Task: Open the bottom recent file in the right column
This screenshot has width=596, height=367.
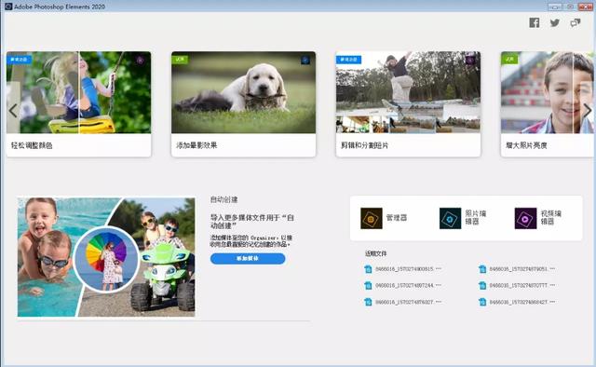Action: click(x=517, y=302)
